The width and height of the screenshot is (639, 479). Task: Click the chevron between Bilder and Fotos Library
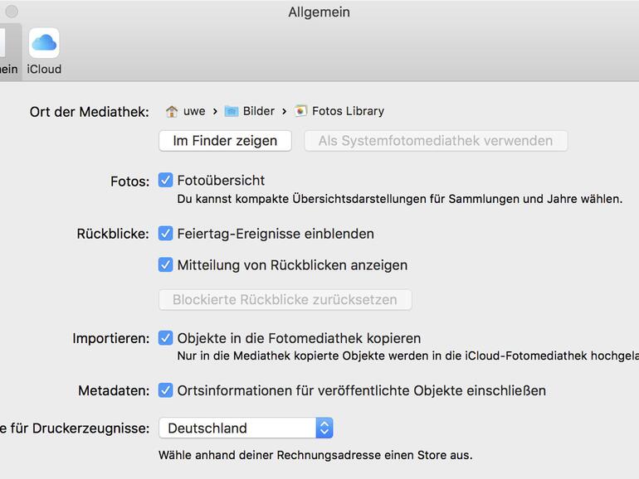[284, 112]
